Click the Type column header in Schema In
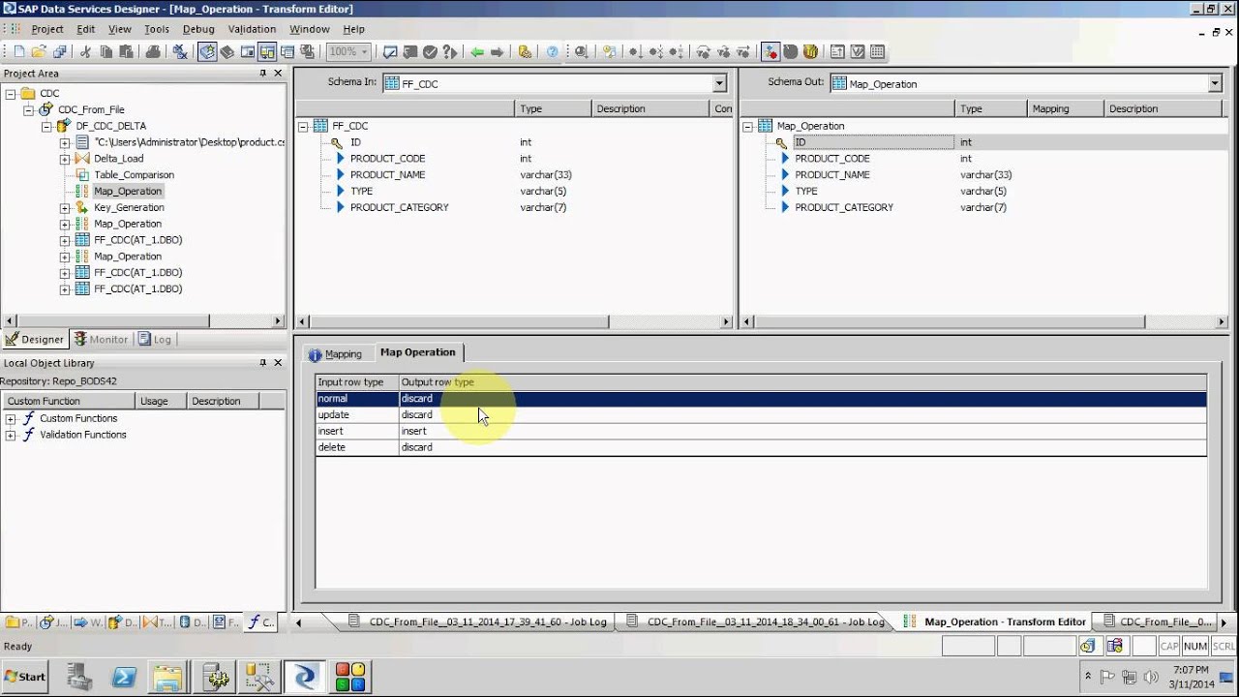 [x=553, y=108]
